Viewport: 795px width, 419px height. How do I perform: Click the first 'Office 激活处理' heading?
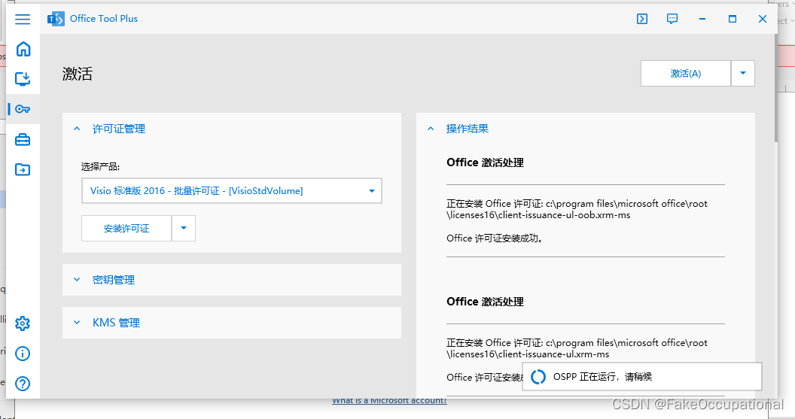coord(485,162)
